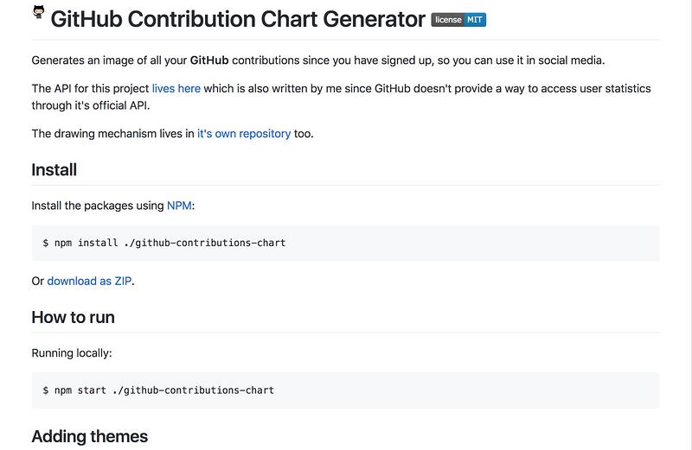Click the 'How to run' section heading
692x450 pixels.
pyautogui.click(x=73, y=317)
